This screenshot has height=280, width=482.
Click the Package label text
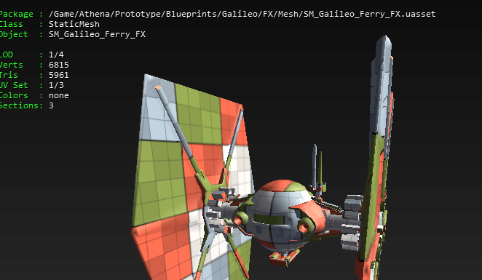tap(17, 14)
